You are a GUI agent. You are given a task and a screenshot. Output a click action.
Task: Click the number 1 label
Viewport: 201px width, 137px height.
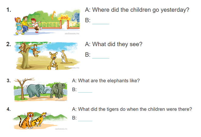pos(9,10)
